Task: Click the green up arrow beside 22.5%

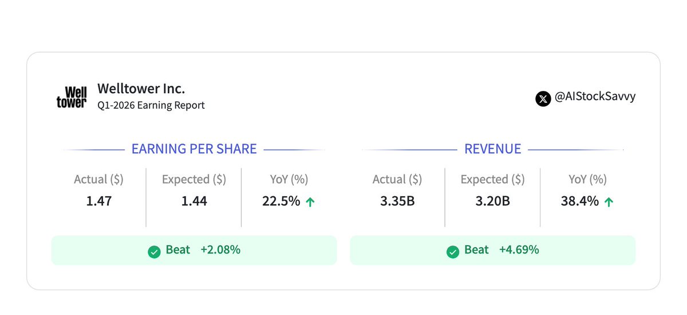Action: [310, 202]
